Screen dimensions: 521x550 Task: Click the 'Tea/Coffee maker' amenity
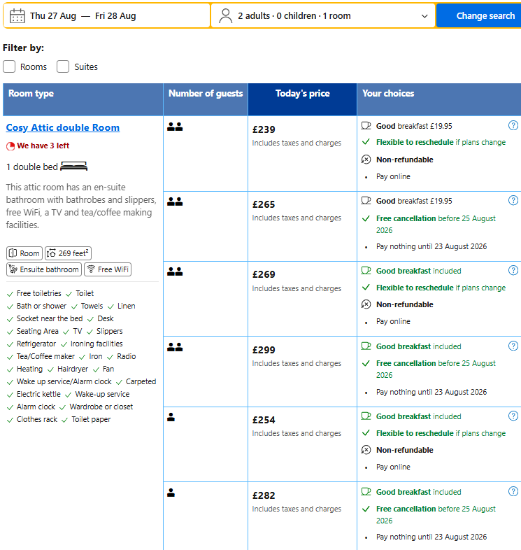(x=45, y=356)
